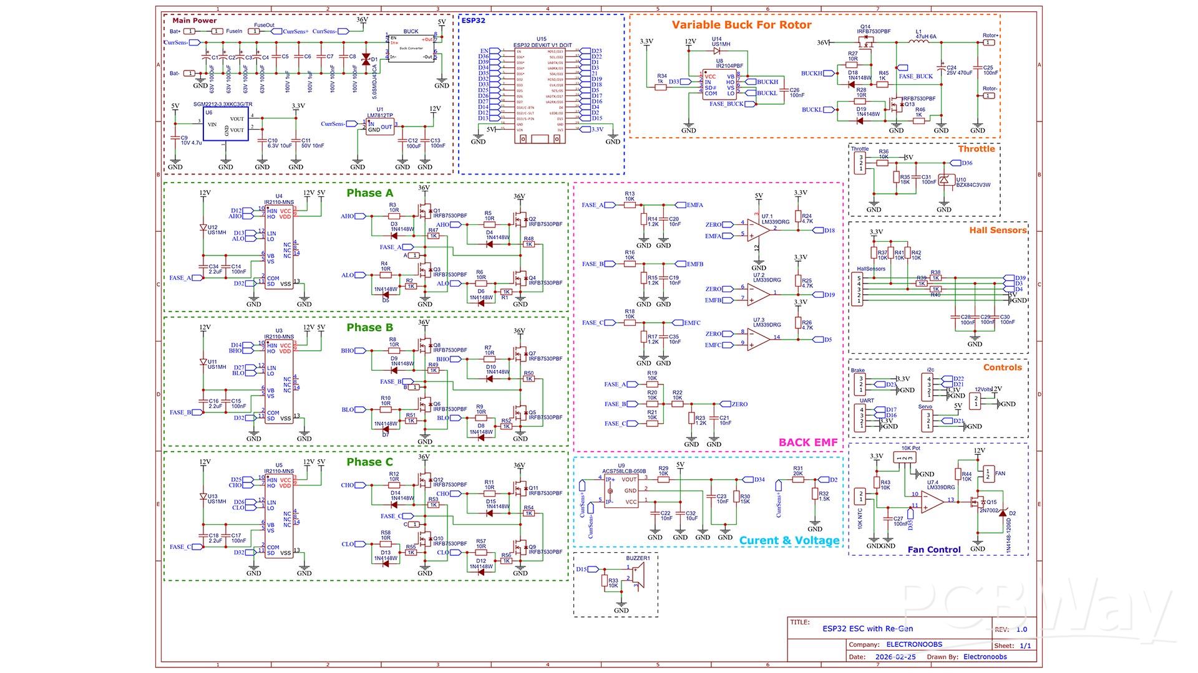
Task: Click the 12Volts connector
Action: pyautogui.click(x=976, y=400)
